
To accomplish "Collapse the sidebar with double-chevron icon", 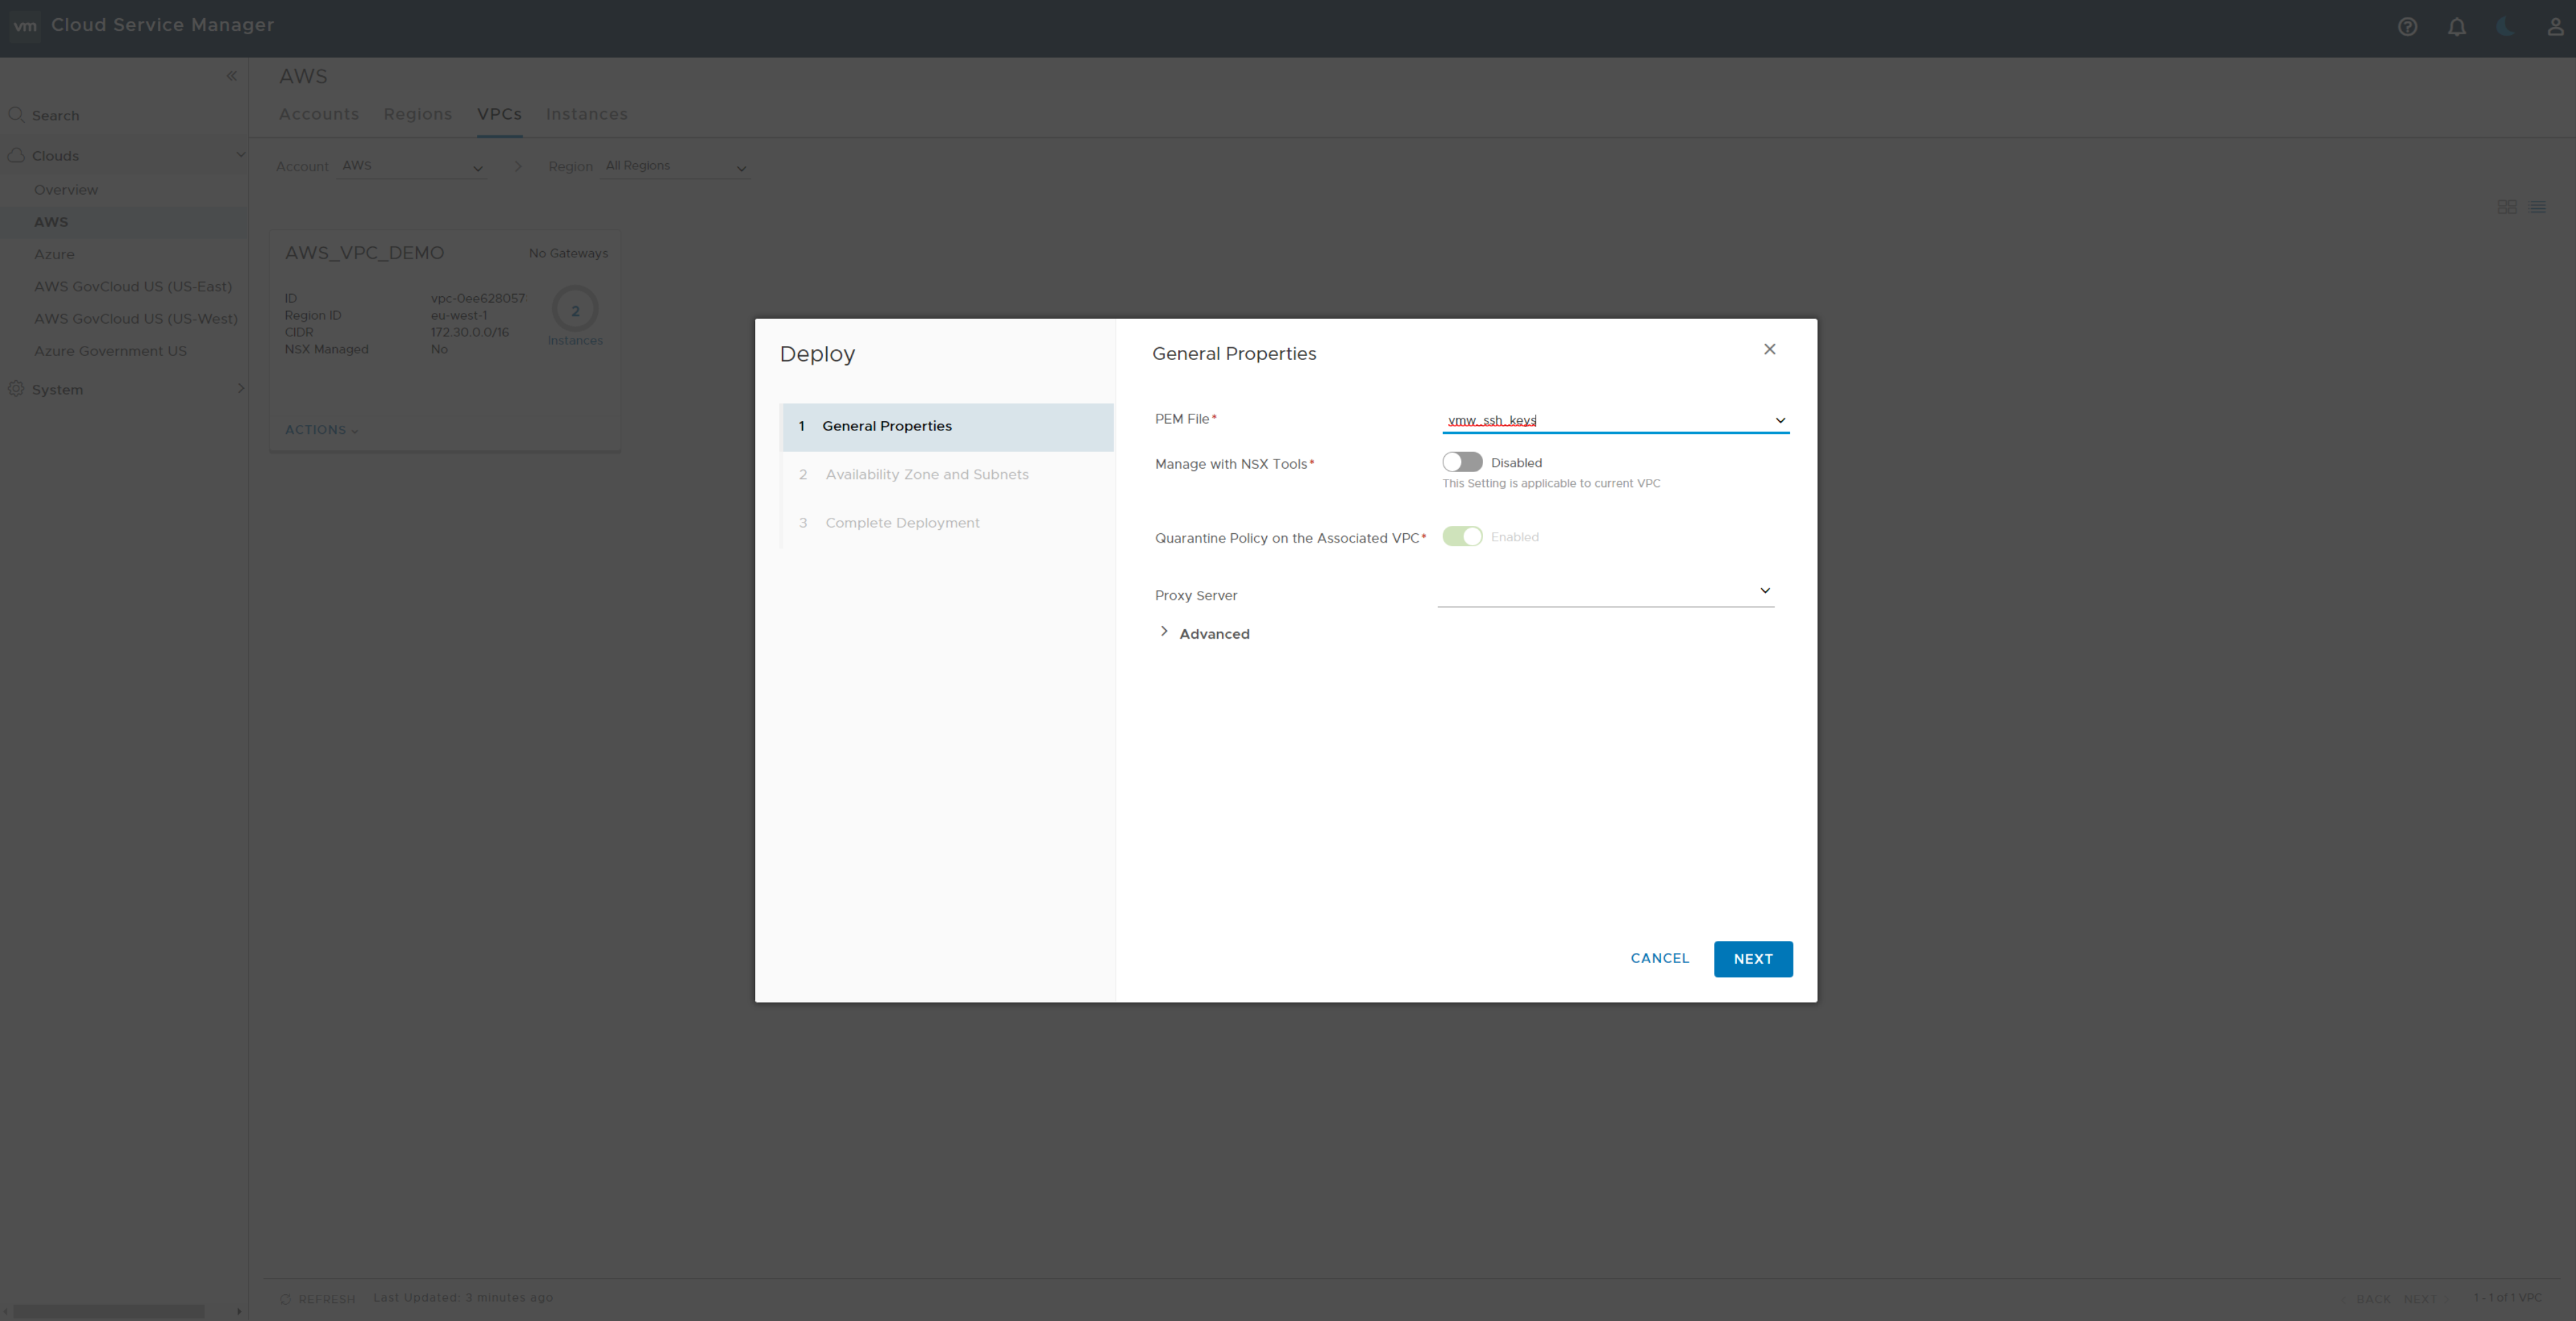I will pyautogui.click(x=231, y=76).
